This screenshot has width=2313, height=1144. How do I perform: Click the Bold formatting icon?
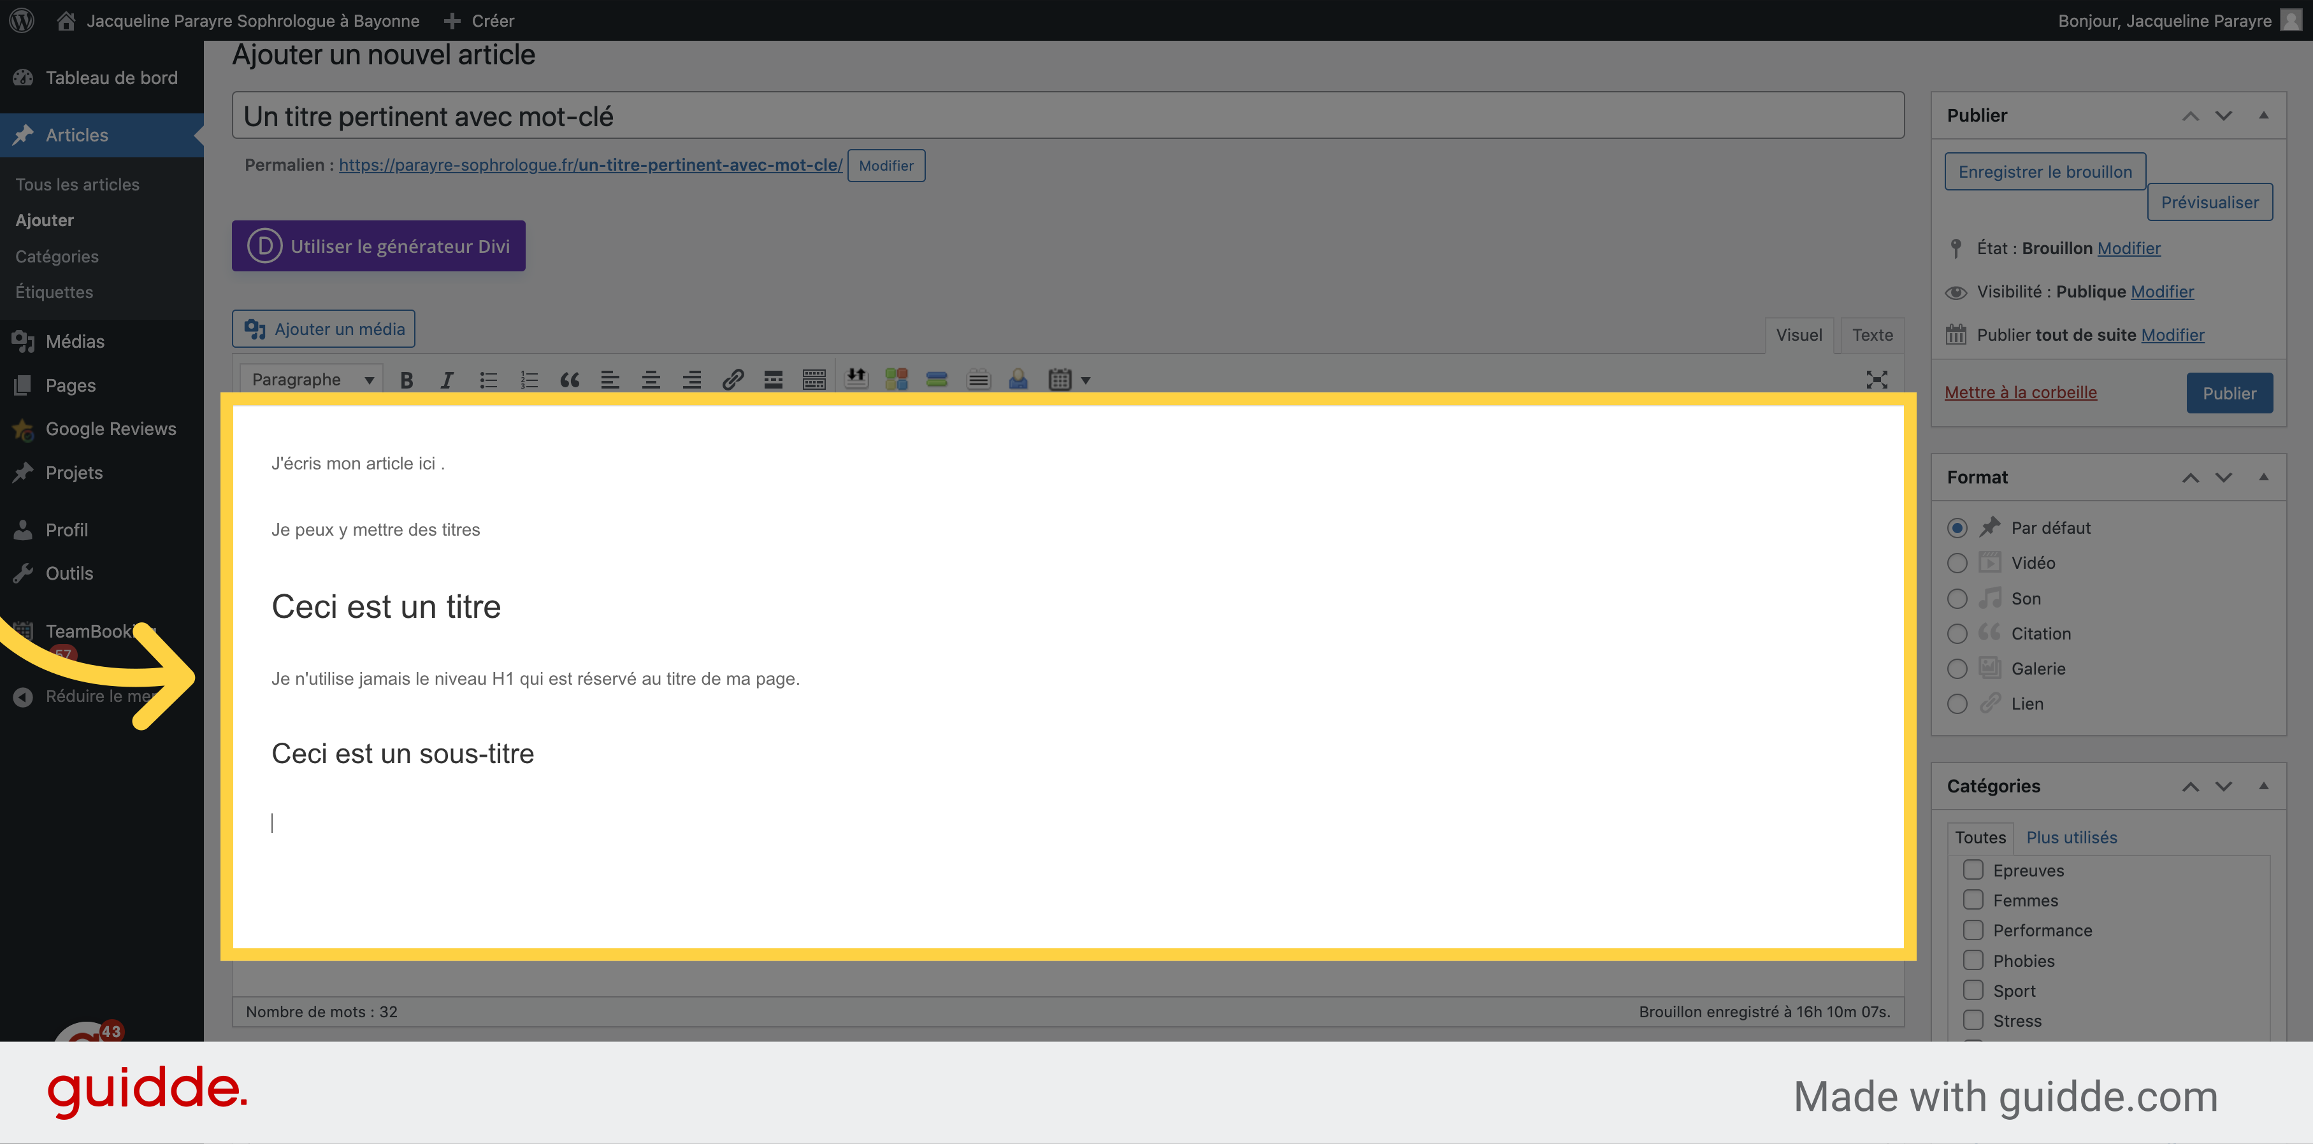tap(406, 379)
